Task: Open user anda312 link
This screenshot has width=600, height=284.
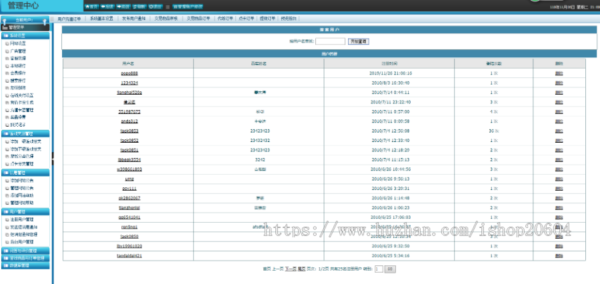Action: (x=129, y=121)
